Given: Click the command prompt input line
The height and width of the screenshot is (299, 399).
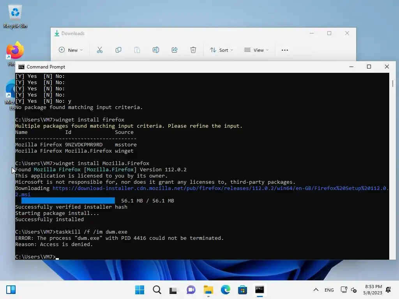Looking at the screenshot, I should pyautogui.click(x=37, y=257).
